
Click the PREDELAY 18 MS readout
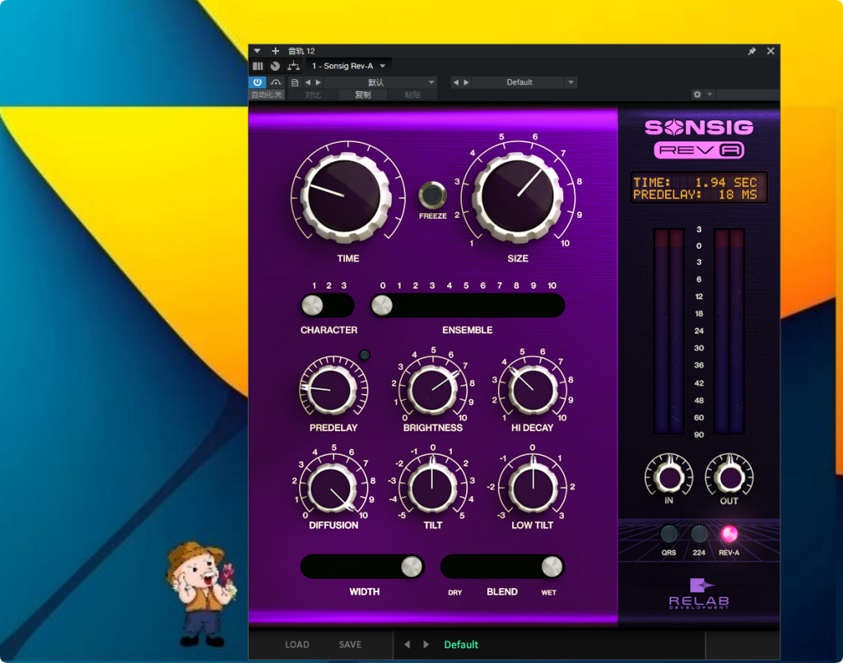pos(695,194)
